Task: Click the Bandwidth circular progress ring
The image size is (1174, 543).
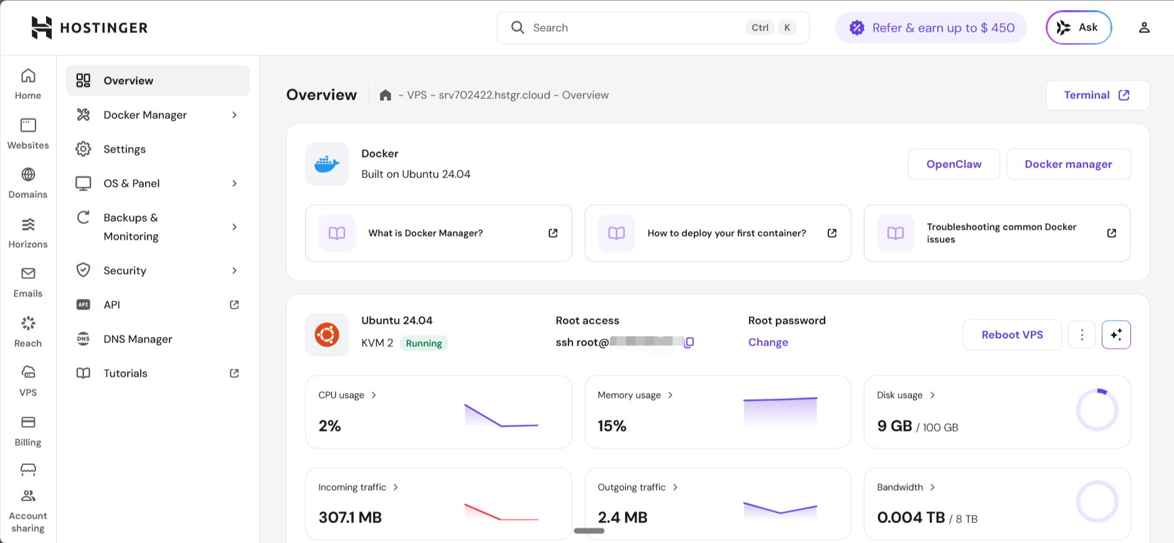Action: tap(1097, 502)
